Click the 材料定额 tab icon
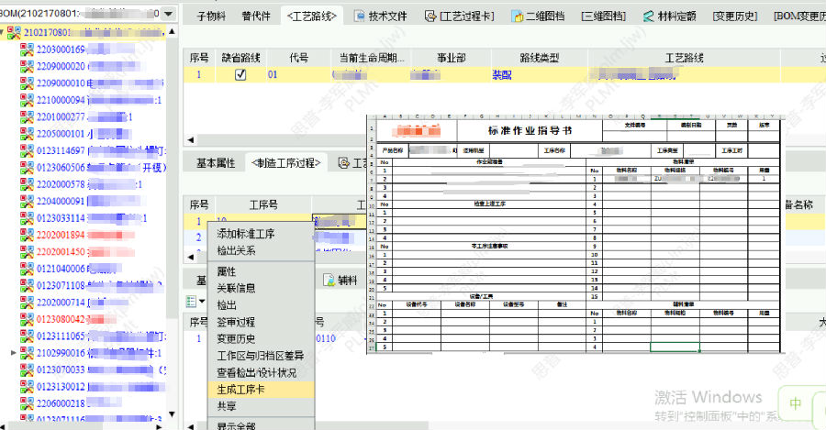Screen dimensions: 826x430 648,17
